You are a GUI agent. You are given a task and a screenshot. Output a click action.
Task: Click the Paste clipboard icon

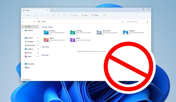48,15
